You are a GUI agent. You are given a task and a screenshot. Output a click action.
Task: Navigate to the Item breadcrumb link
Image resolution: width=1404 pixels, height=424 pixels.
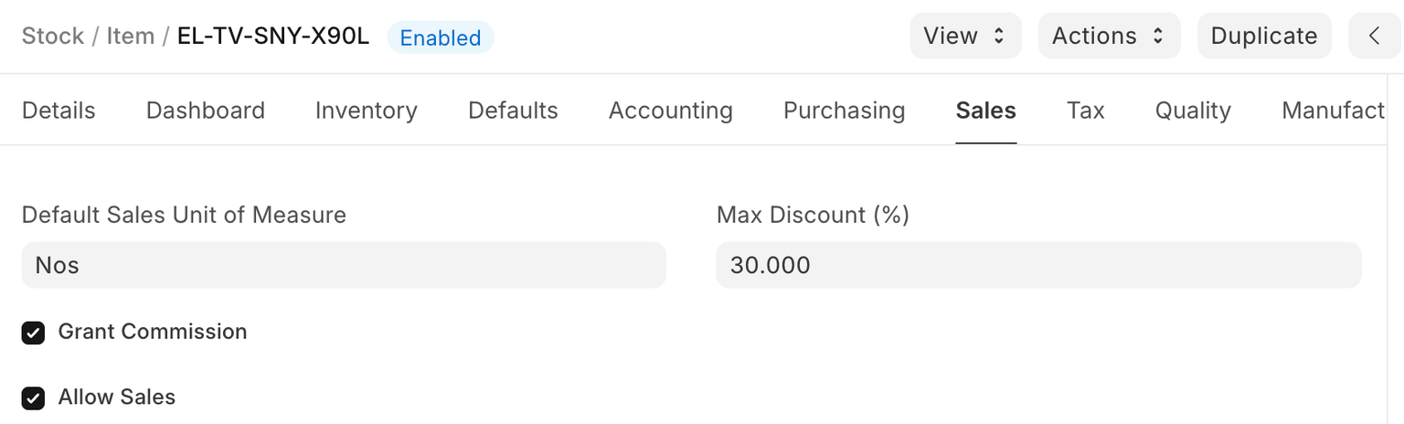click(130, 37)
